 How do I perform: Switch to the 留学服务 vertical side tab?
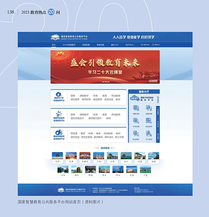click(158, 136)
